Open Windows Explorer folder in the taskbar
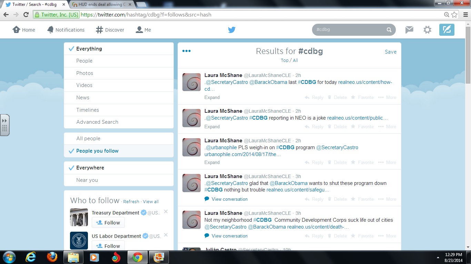The width and height of the screenshot is (471, 264). [x=73, y=257]
